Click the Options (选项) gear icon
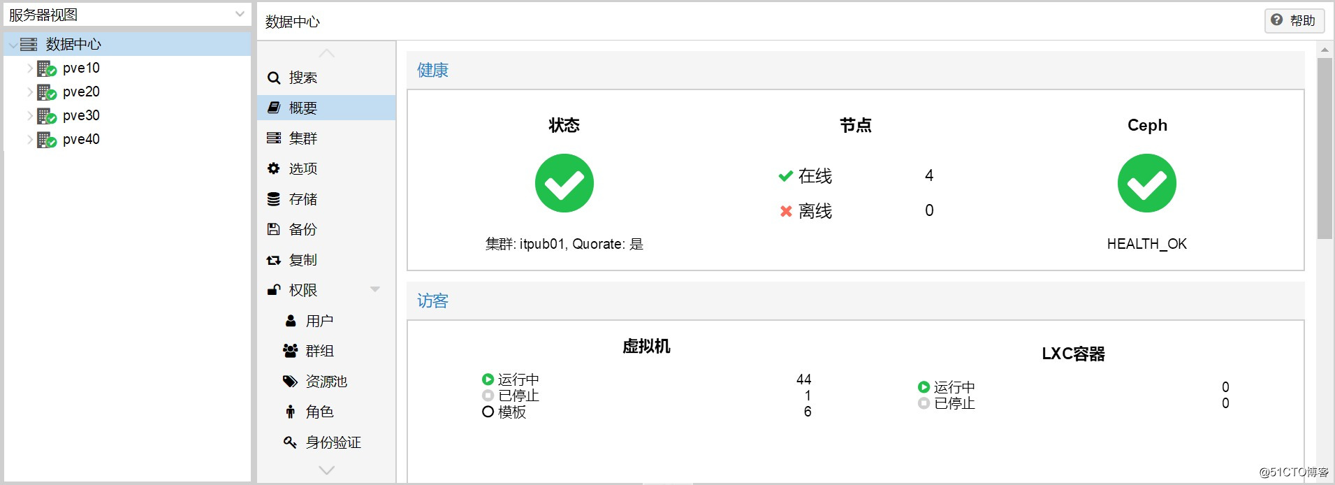Image resolution: width=1335 pixels, height=485 pixels. pos(274,168)
